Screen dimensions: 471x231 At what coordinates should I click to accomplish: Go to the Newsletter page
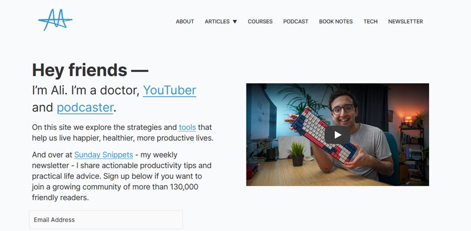[406, 21]
